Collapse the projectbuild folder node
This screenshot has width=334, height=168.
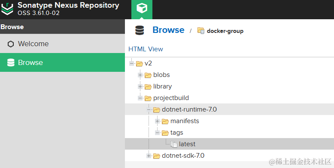[140, 98]
